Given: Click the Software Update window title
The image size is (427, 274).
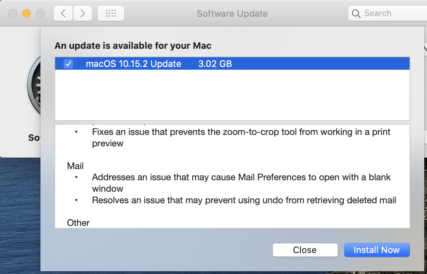Looking at the screenshot, I should click(x=232, y=14).
